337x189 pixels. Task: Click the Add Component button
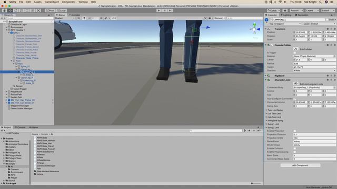tap(300, 165)
